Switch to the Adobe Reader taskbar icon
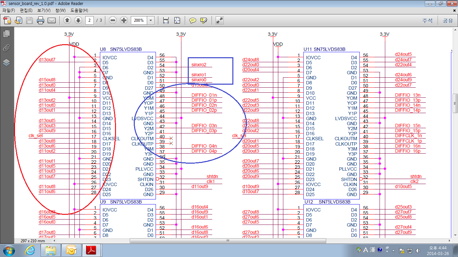The height and width of the screenshot is (257, 458). (92, 250)
